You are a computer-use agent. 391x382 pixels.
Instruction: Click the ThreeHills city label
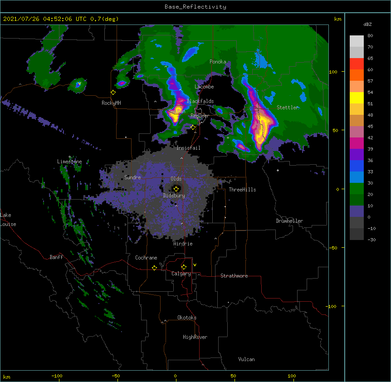coord(242,190)
